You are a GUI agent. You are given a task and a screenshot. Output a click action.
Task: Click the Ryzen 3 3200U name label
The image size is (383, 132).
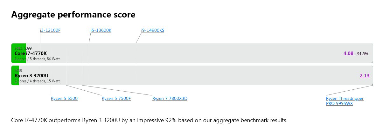pyautogui.click(x=31, y=76)
